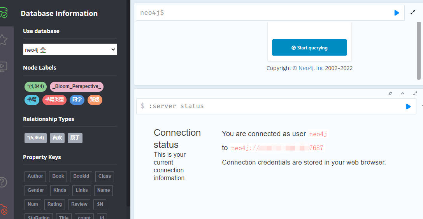The image size is (423, 219).
Task: Click the Links property key
Action: point(81,191)
